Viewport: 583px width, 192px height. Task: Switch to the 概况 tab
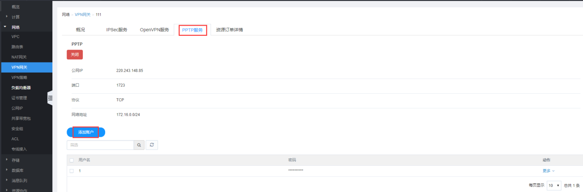pyautogui.click(x=80, y=30)
